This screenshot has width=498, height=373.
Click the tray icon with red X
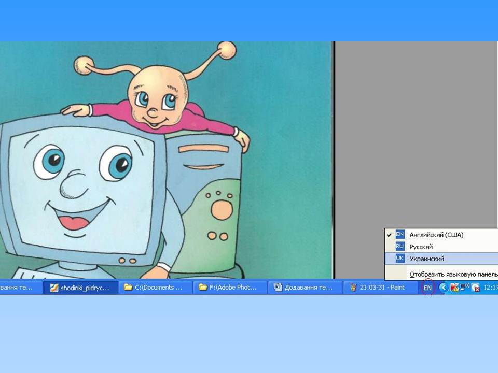475,288
